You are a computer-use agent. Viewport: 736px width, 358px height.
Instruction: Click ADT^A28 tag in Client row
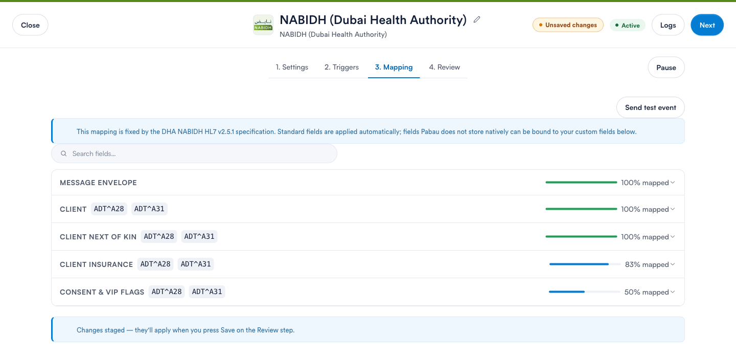(x=109, y=209)
